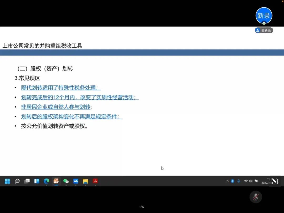Expand the system tray hidden icons chevron

227,181
